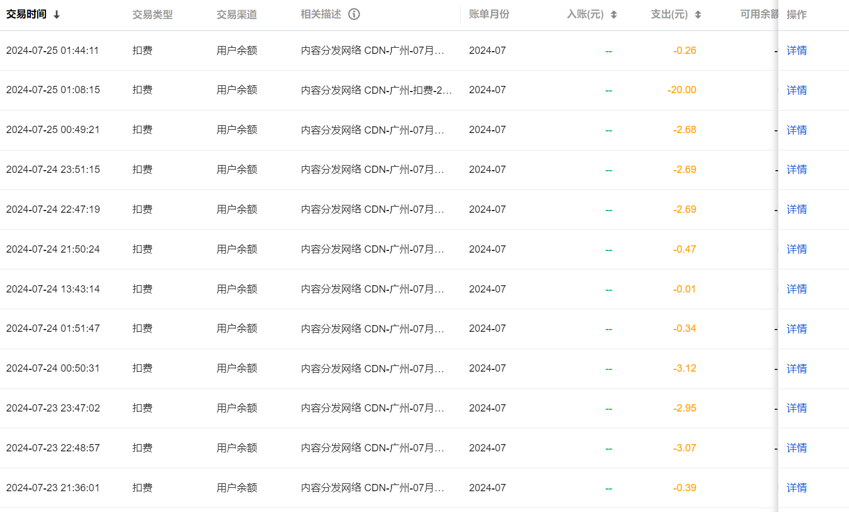The width and height of the screenshot is (849, 512).
Task: Select the -20.00 expense amount
Action: [x=682, y=90]
